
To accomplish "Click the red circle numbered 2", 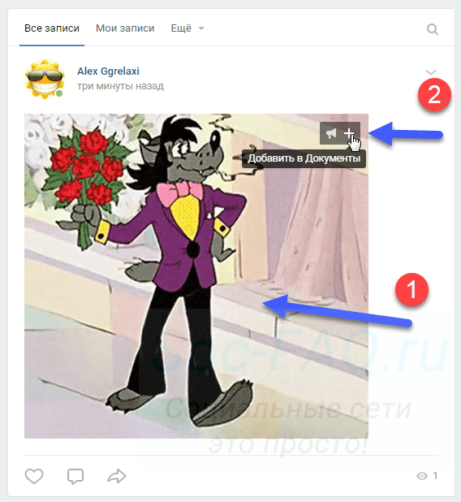I will coord(434,95).
